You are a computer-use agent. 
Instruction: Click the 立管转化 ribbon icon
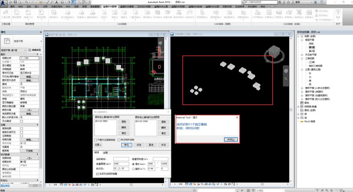coord(269,14)
